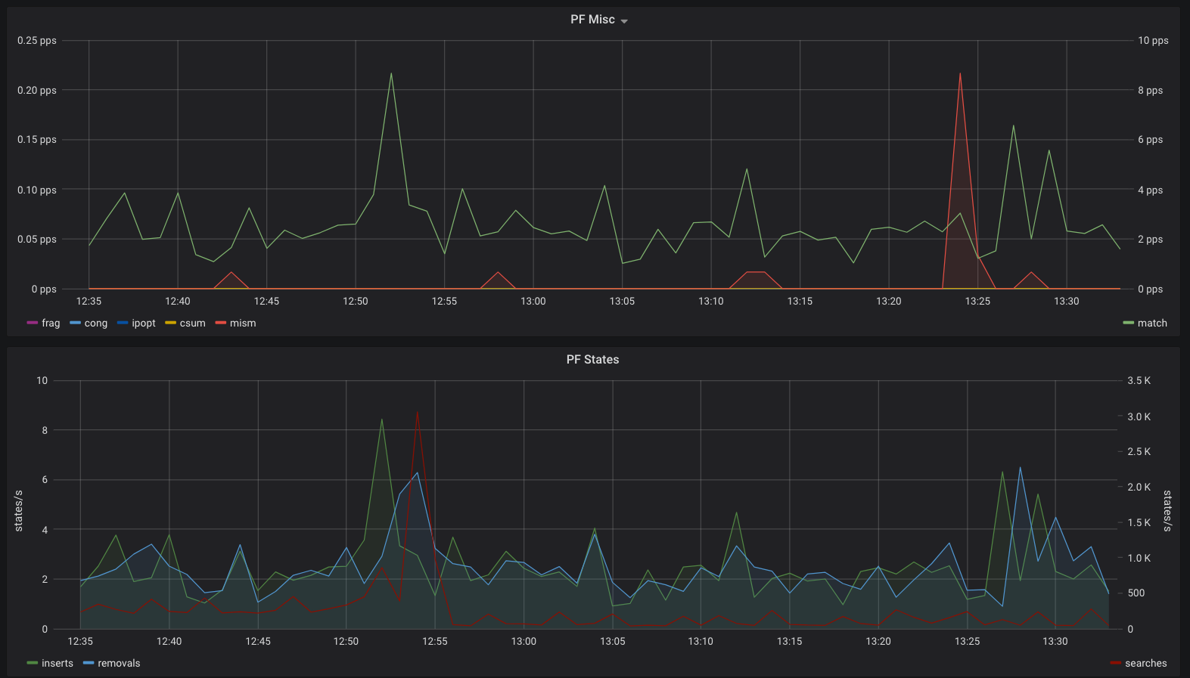Screen dimensions: 1190x678
Task: Show only the csum series
Action: point(192,323)
